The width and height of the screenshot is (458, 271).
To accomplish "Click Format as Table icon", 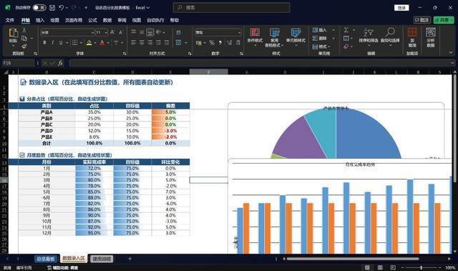I will 274,33.
